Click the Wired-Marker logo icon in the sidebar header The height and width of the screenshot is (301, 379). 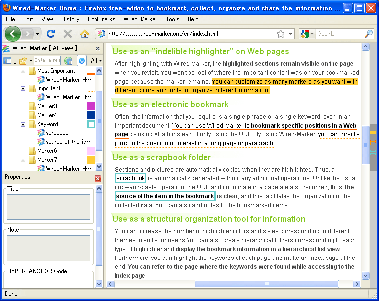pos(6,48)
